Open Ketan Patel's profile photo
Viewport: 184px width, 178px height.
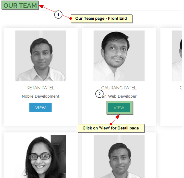coord(41,56)
